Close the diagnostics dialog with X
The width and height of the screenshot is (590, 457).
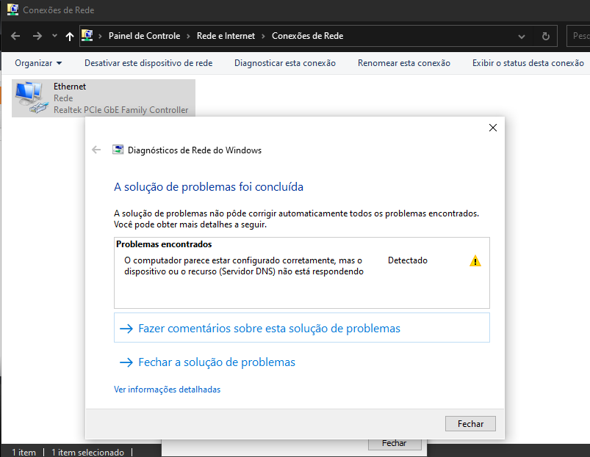(493, 128)
